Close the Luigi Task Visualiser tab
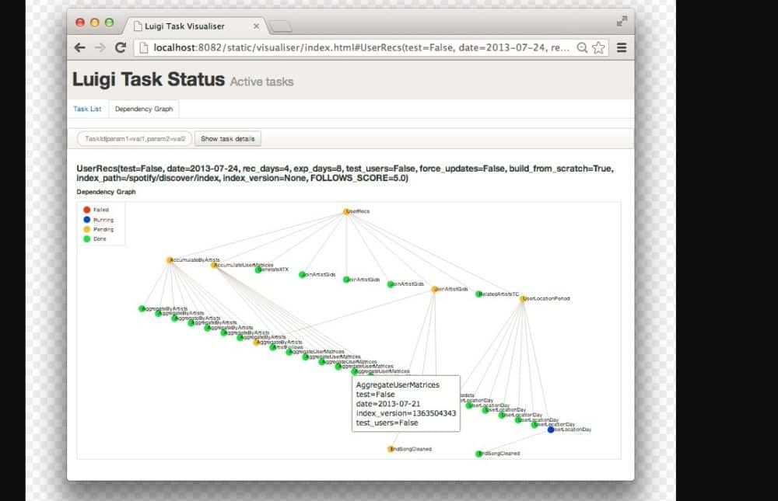This screenshot has height=501, width=778. coord(256,26)
